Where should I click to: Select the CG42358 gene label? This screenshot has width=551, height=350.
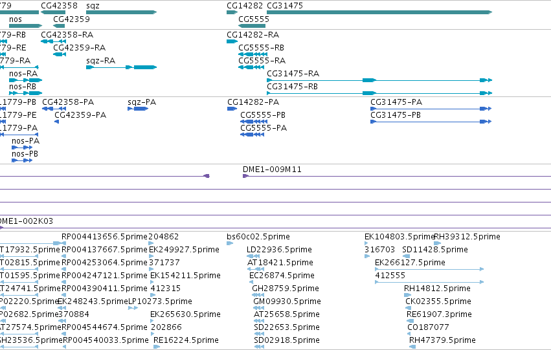click(x=59, y=6)
